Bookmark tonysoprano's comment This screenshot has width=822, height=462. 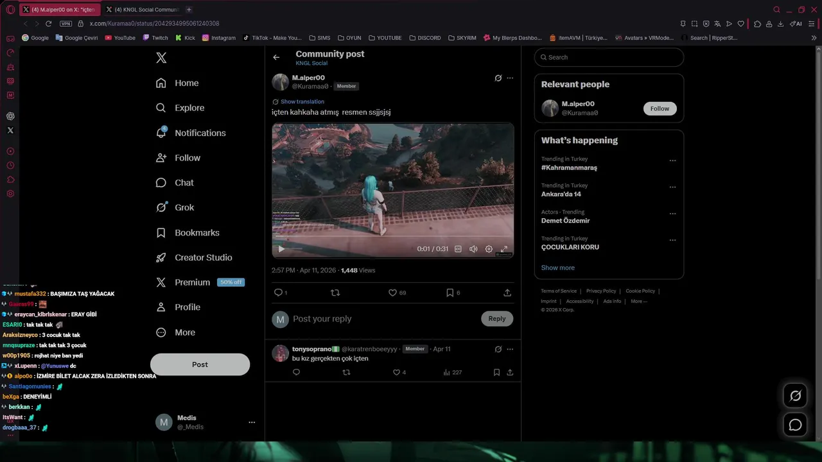click(496, 372)
